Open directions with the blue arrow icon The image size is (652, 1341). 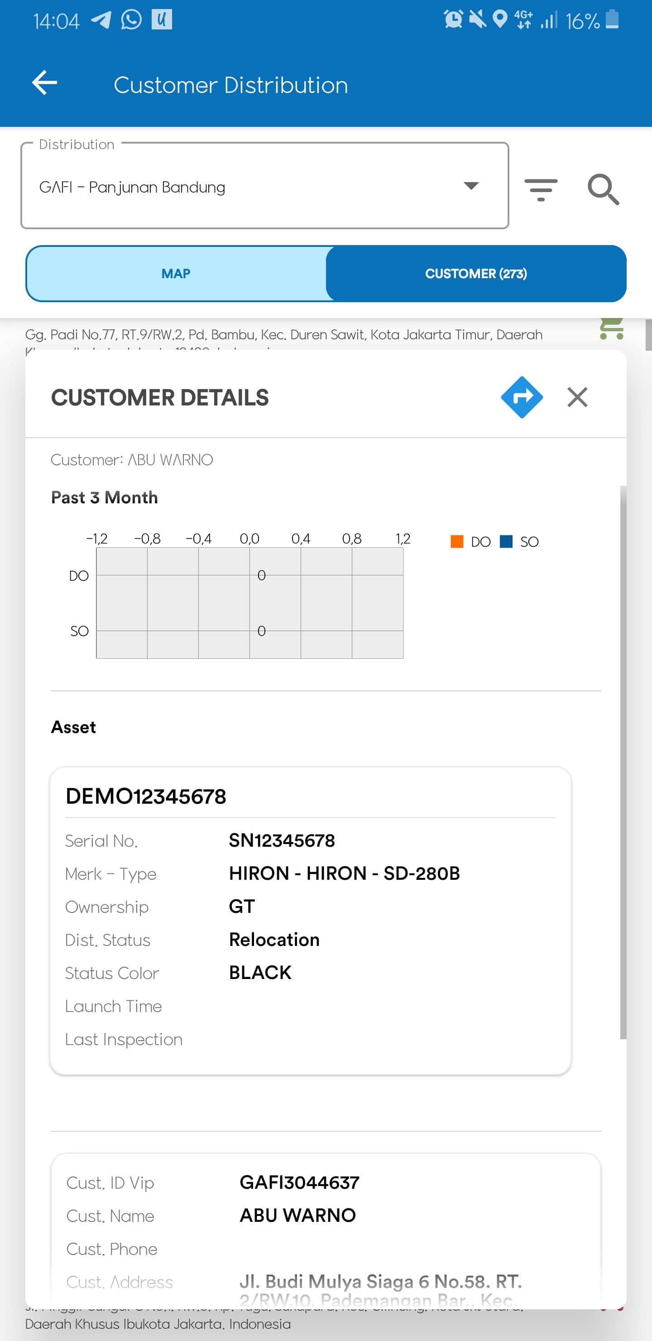pyautogui.click(x=522, y=397)
